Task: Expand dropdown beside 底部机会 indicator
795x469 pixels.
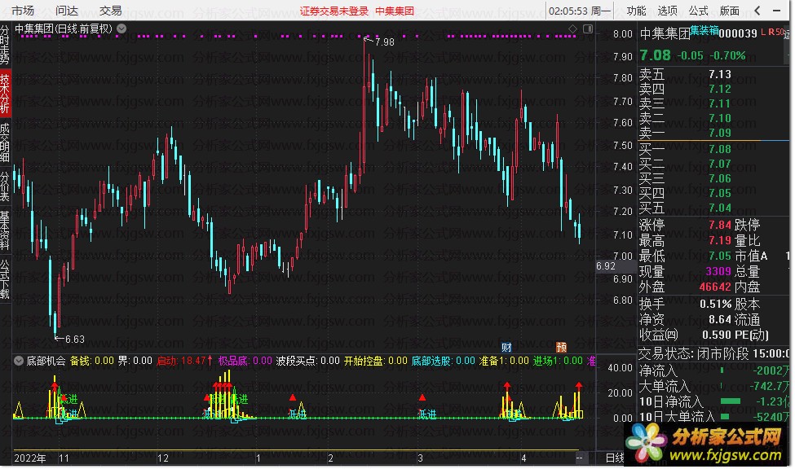Action: click(19, 361)
